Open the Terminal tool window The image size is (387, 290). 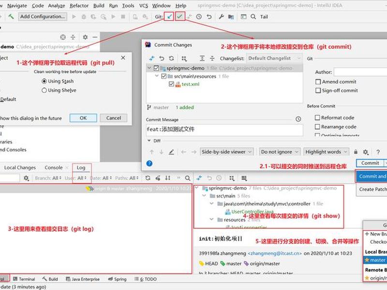[24, 279]
